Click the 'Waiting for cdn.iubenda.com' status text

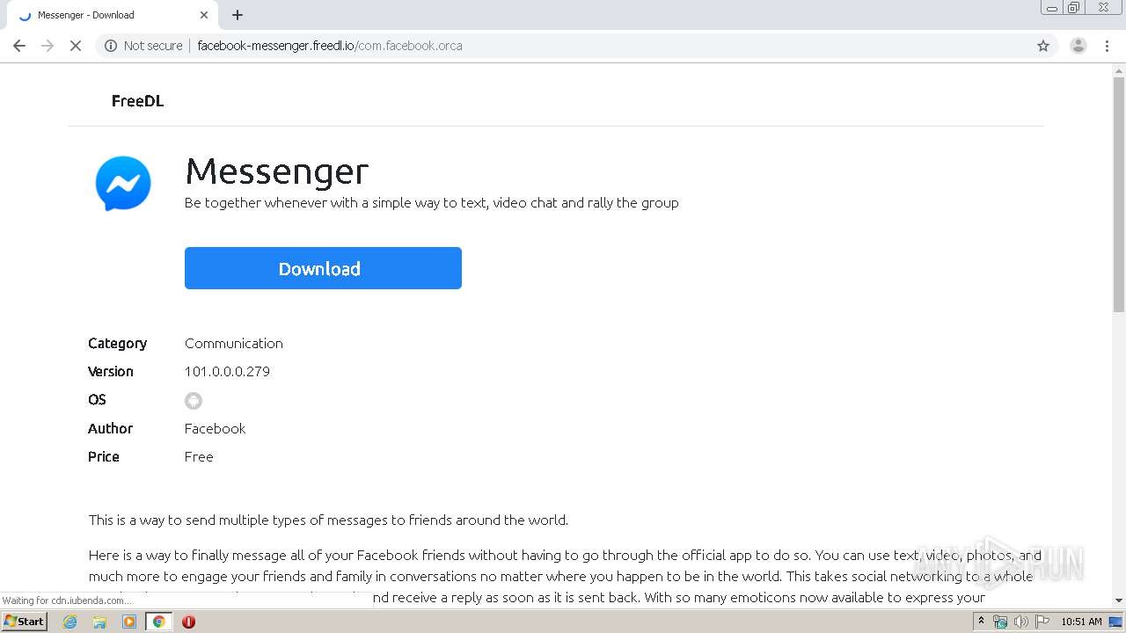68,600
